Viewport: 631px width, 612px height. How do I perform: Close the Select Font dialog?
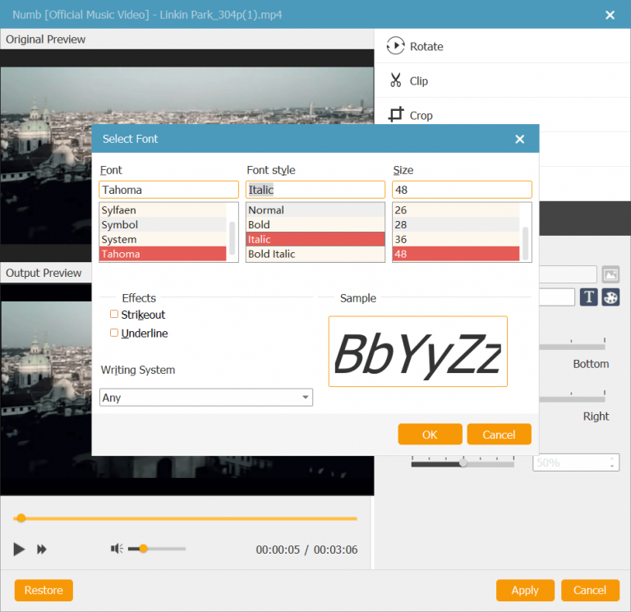click(x=519, y=139)
